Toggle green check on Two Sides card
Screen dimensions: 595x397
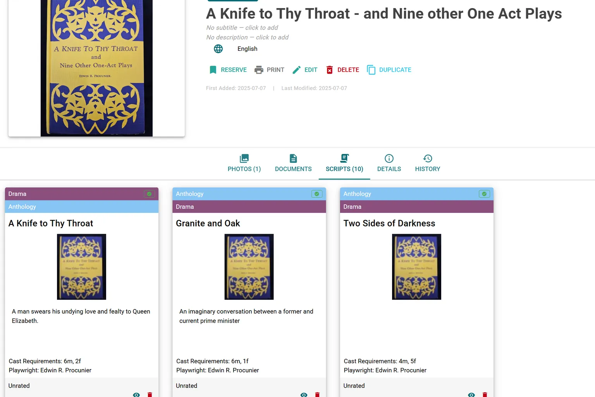tap(484, 194)
